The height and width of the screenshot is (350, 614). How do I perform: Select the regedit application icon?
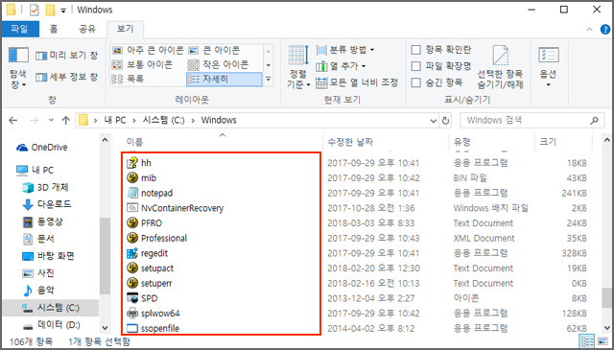[x=132, y=253]
